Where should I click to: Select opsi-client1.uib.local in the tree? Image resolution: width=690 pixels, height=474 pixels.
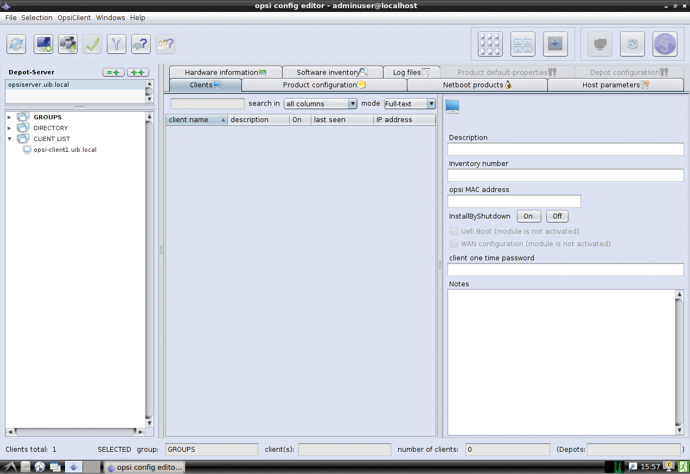click(x=65, y=150)
